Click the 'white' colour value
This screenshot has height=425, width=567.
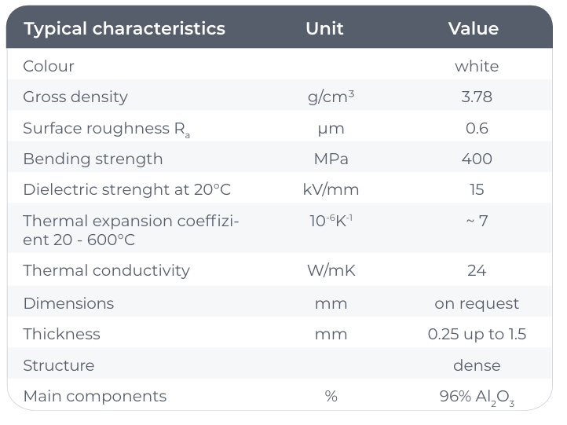(x=477, y=66)
